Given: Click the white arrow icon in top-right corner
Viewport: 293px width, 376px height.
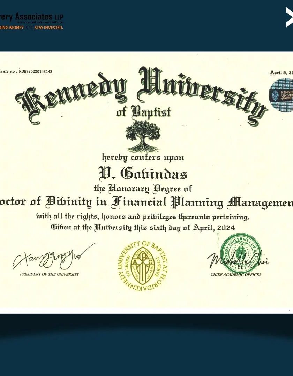Looking at the screenshot, I should [x=289, y=17].
